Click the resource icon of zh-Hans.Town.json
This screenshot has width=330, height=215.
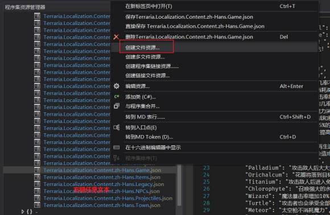pos(37,205)
